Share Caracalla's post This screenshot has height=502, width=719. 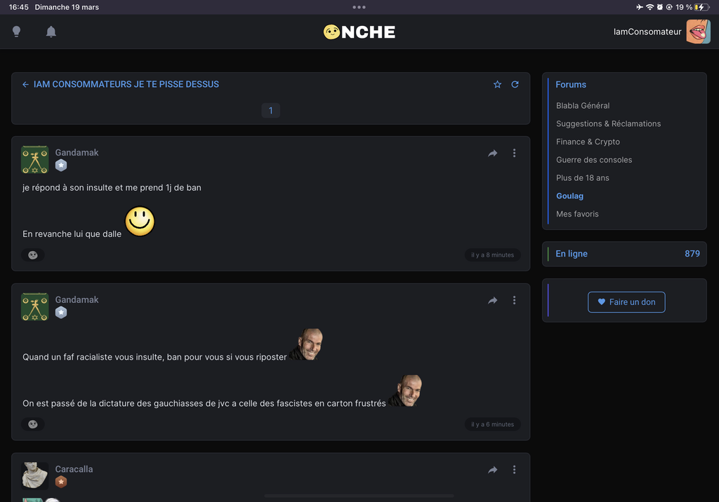(493, 470)
